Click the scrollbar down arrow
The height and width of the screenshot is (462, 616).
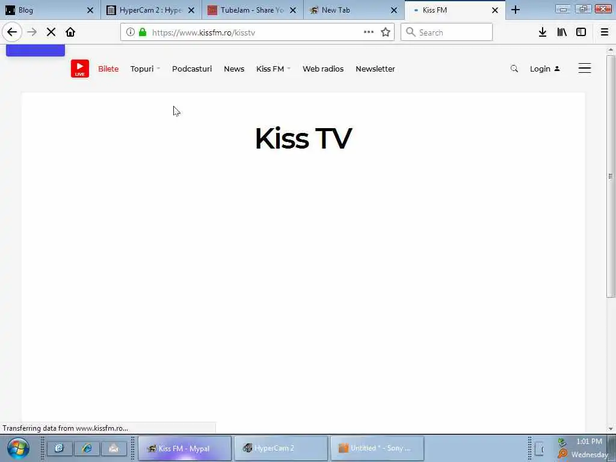(611, 428)
